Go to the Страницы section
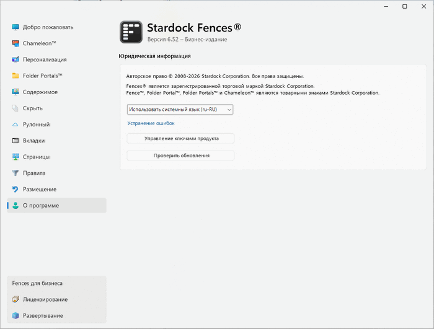This screenshot has width=434, height=329. (57, 157)
